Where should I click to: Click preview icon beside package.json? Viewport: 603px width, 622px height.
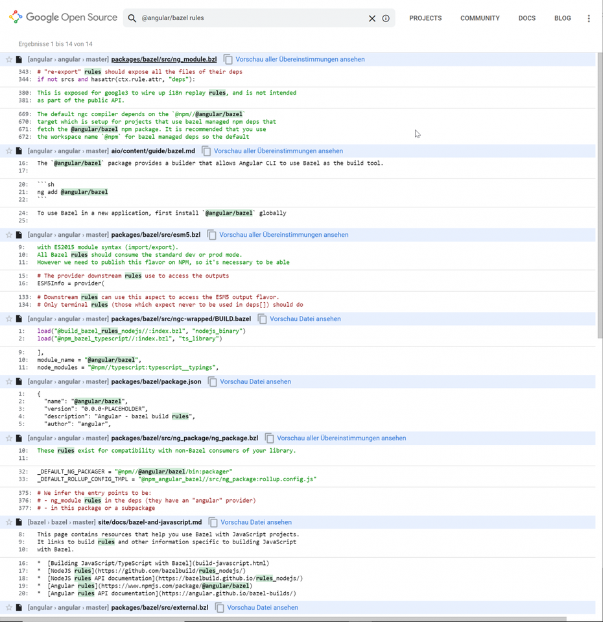click(212, 381)
